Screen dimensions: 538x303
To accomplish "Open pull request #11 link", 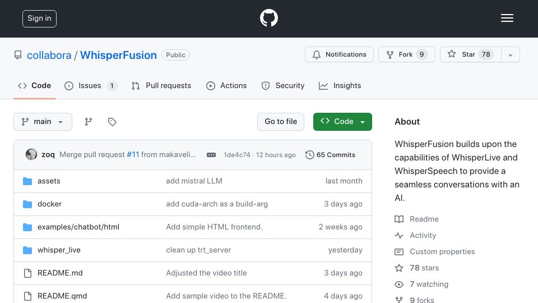I will tap(133, 155).
